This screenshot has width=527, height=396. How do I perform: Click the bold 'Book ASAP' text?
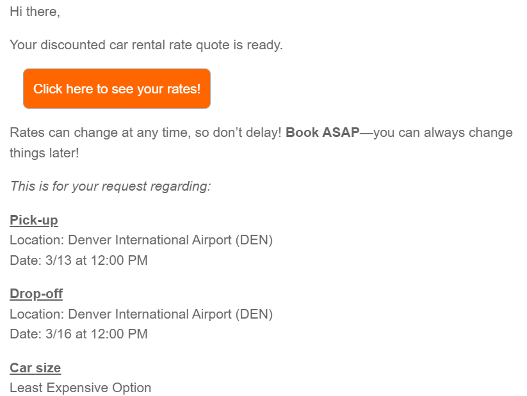pyautogui.click(x=322, y=132)
